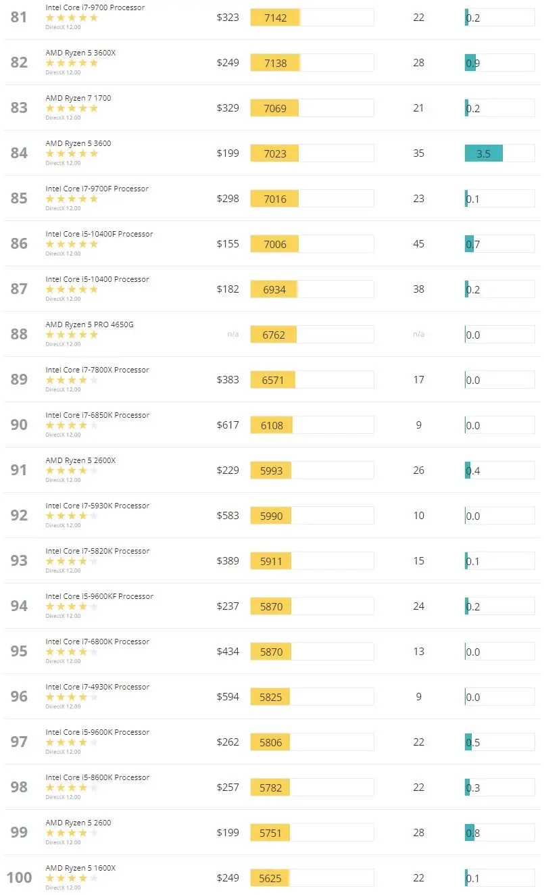Click the star rating of AMD Ryzen 7 1700
Image resolution: width=544 pixels, height=895 pixels.
pyautogui.click(x=72, y=108)
